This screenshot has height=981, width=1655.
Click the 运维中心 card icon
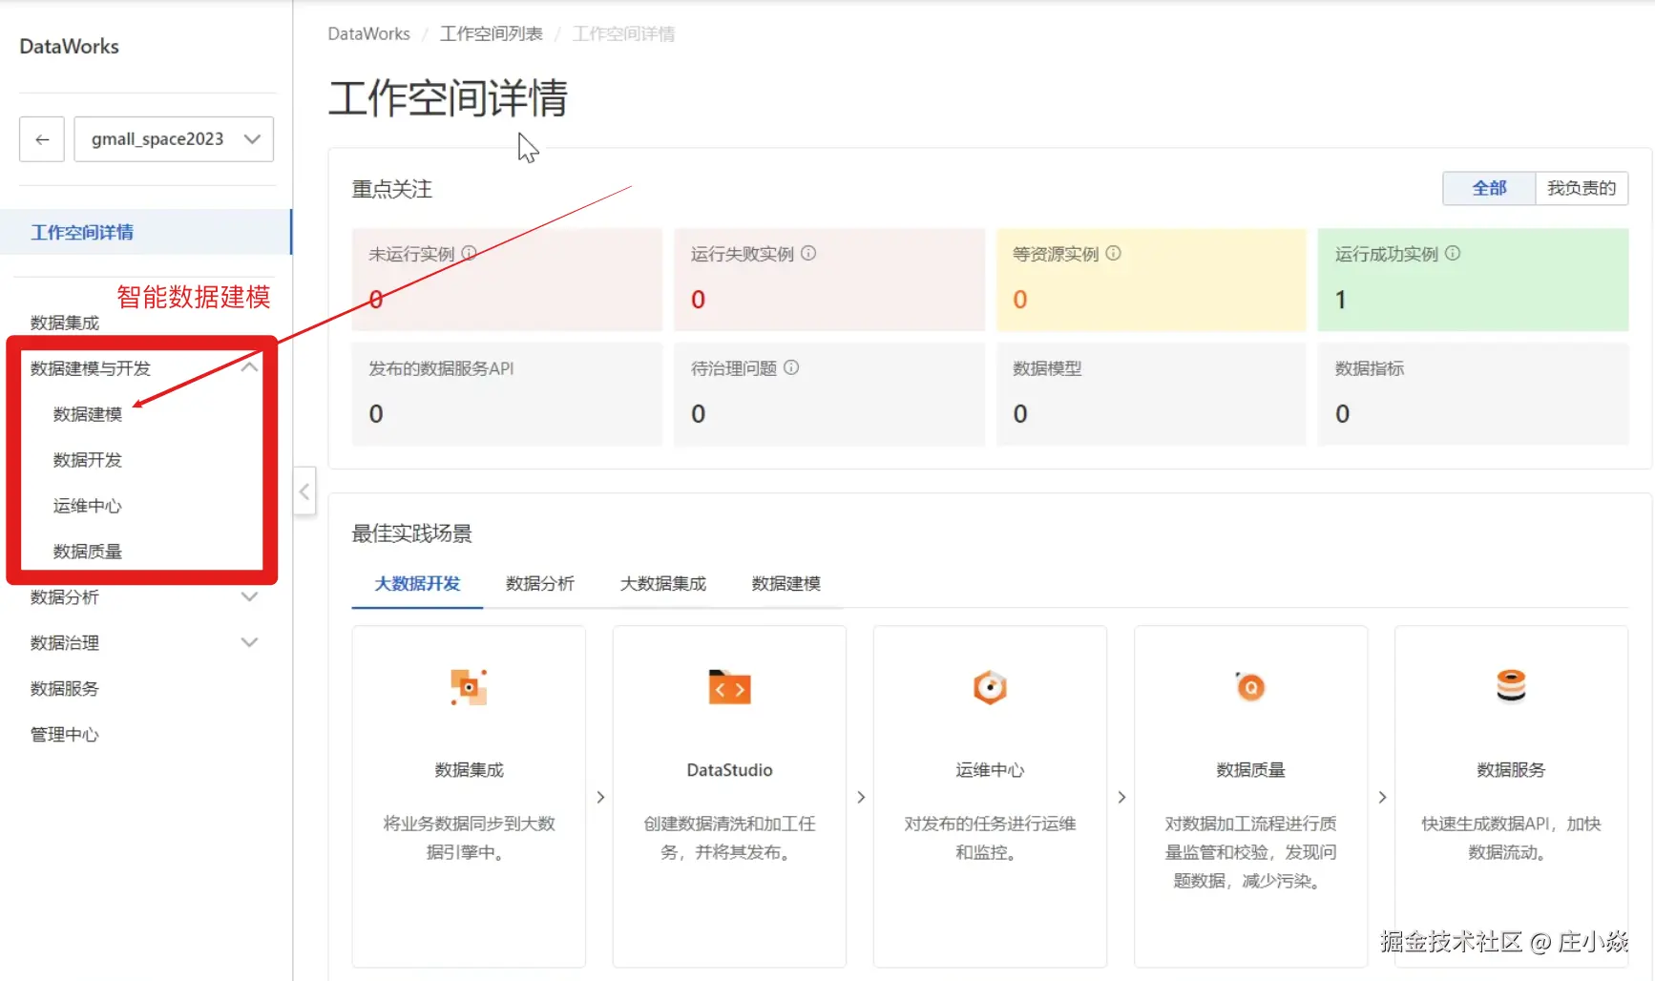[x=990, y=687]
